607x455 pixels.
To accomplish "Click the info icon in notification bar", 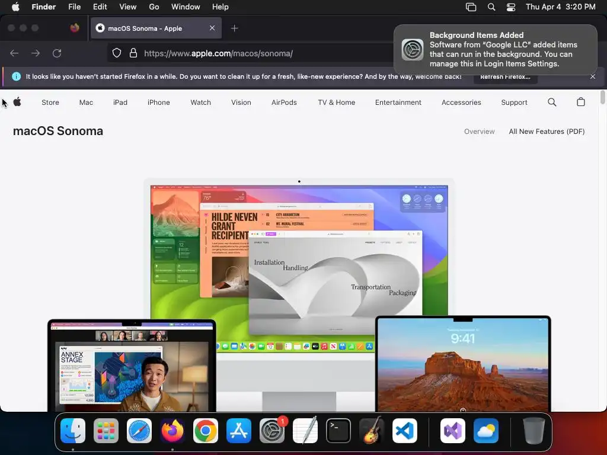I will click(x=16, y=76).
